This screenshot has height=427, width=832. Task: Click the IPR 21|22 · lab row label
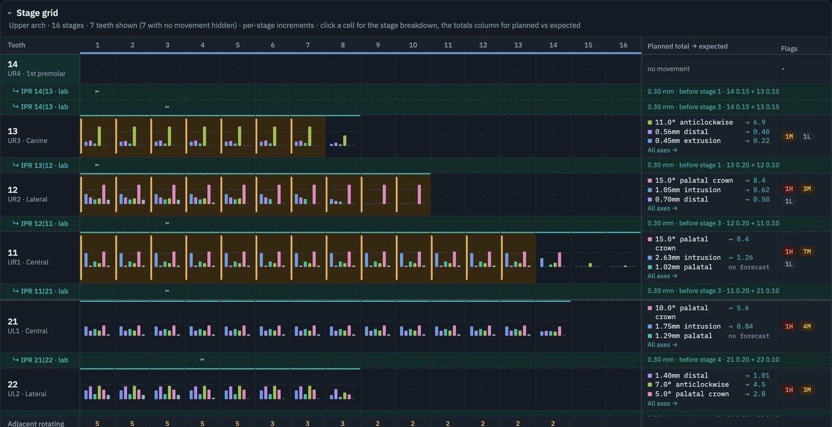(x=40, y=360)
